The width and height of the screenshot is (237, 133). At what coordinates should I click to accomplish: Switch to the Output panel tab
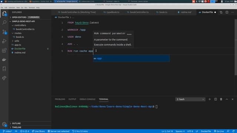[72, 99]
